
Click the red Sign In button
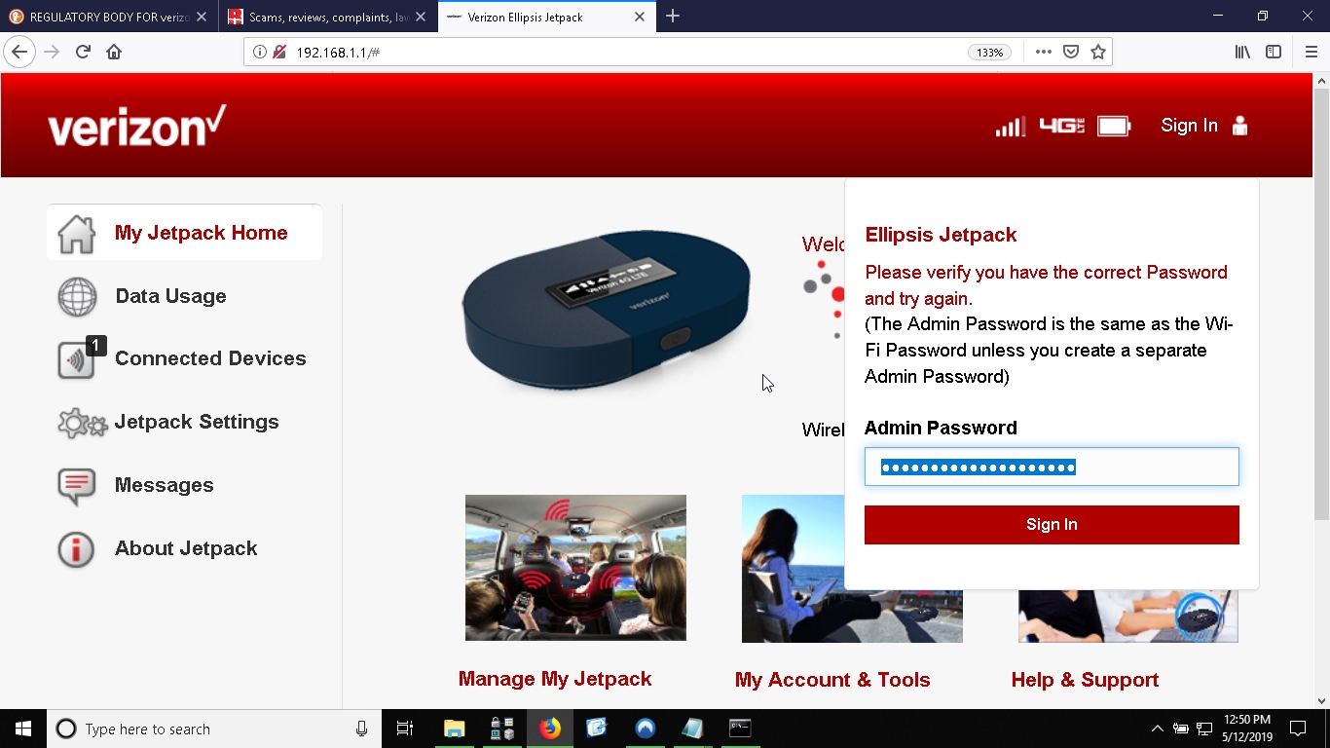tap(1052, 525)
